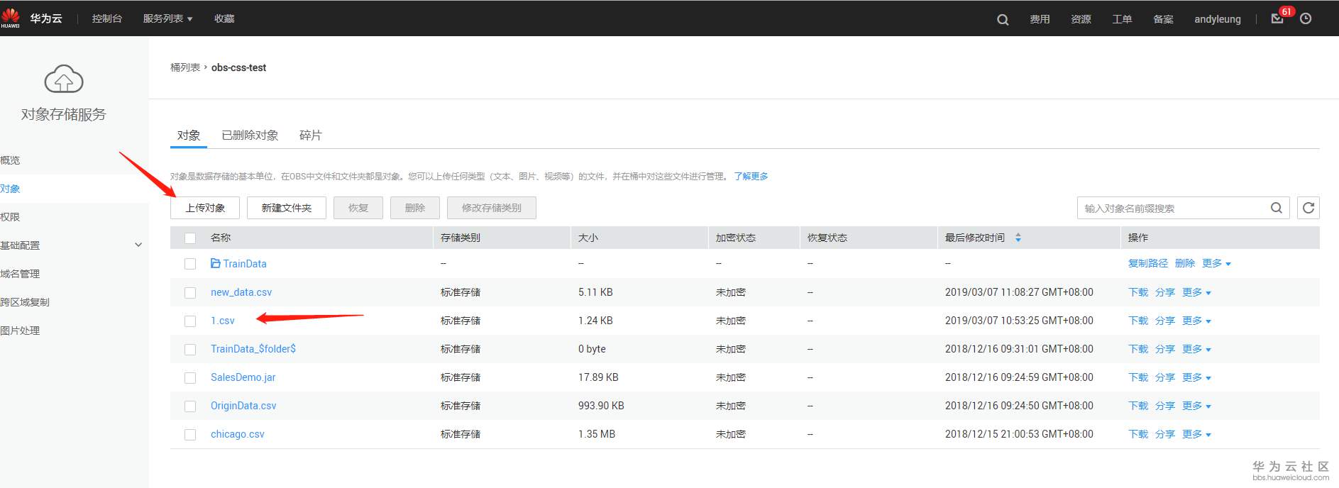
Task: Expand 基础配置 in sidebar
Action: click(138, 245)
